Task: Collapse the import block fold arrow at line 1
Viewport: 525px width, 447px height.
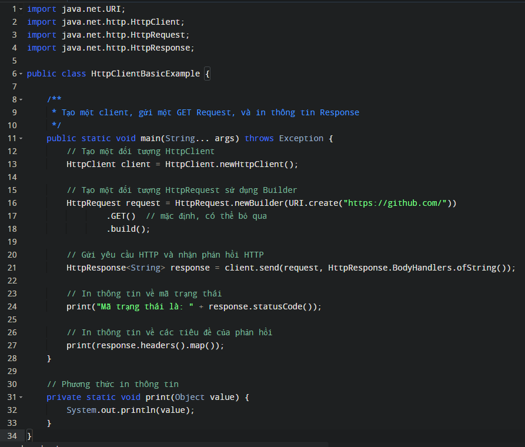Action: point(21,9)
